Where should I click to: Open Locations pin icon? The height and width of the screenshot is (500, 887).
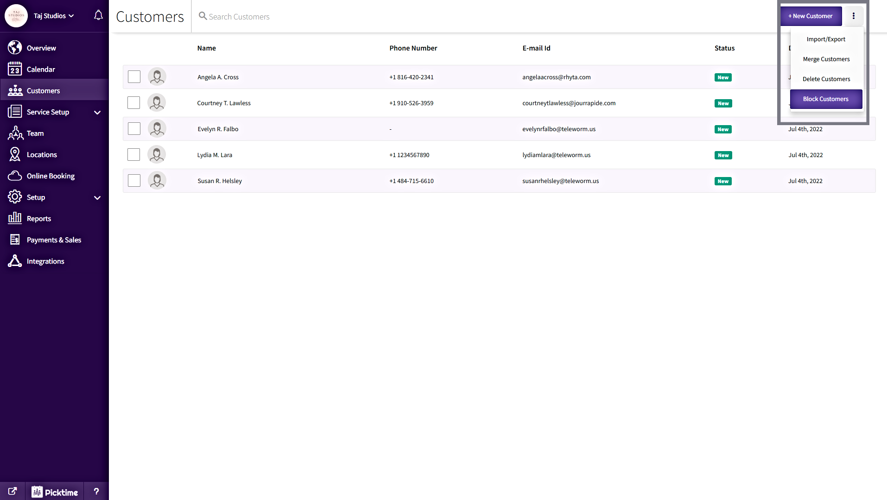15,154
